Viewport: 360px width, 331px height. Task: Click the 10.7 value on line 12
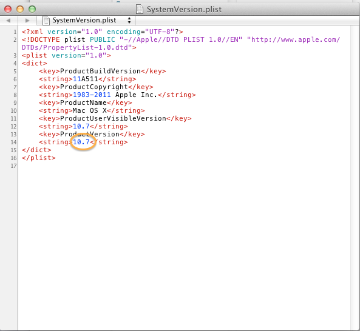[81, 126]
